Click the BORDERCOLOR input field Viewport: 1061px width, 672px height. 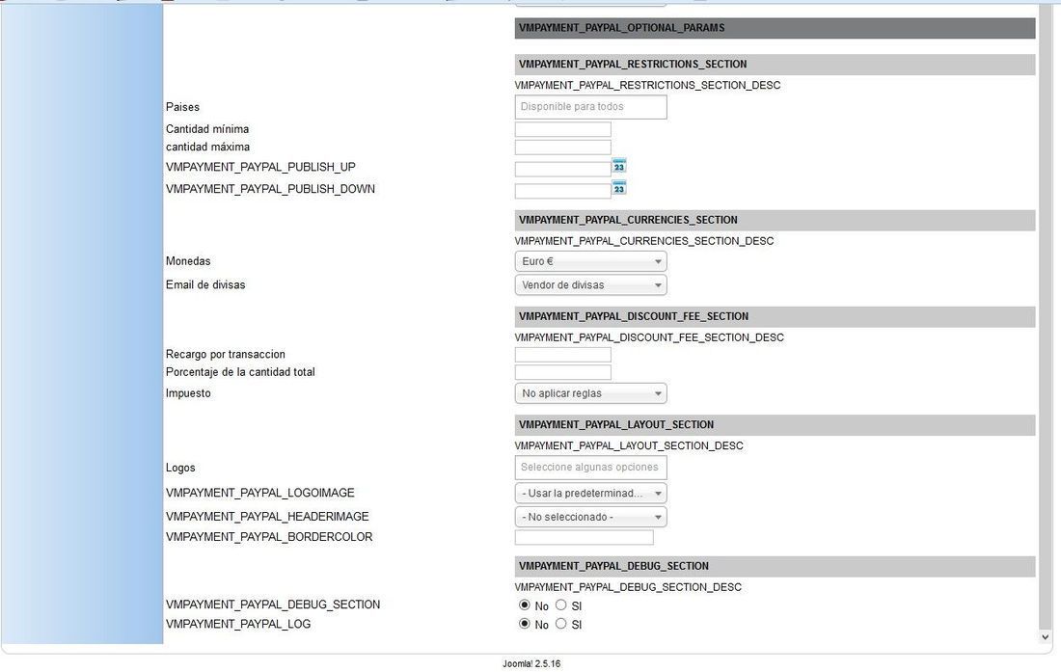point(584,537)
